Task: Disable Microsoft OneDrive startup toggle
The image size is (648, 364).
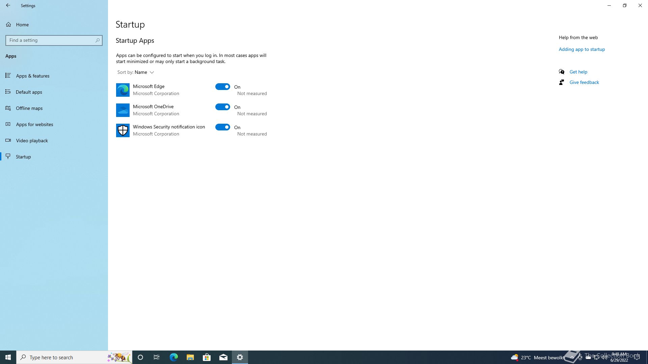Action: click(223, 107)
